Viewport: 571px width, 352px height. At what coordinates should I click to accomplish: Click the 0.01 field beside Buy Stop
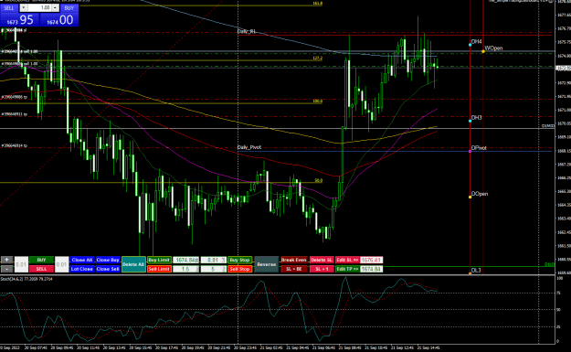[214, 260]
